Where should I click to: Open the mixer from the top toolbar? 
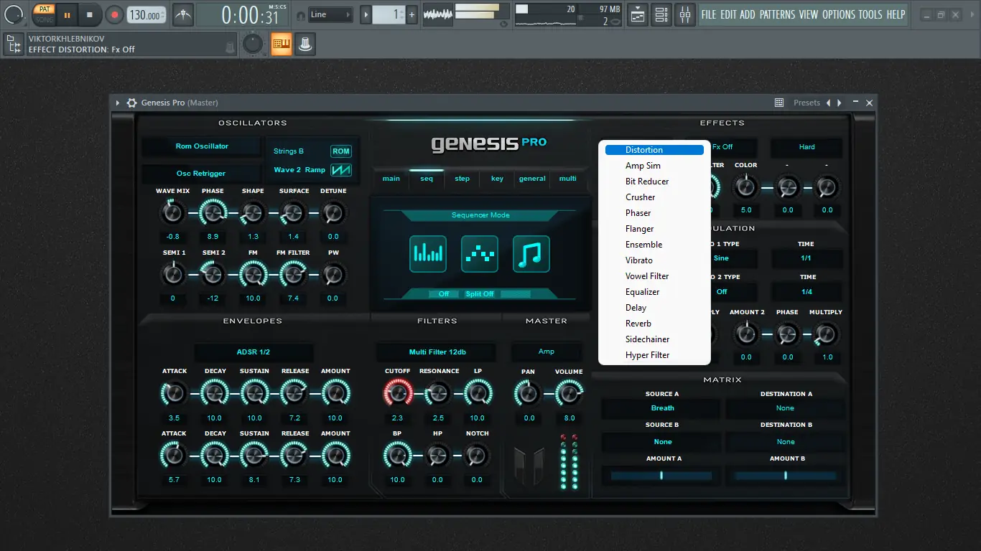click(x=685, y=14)
